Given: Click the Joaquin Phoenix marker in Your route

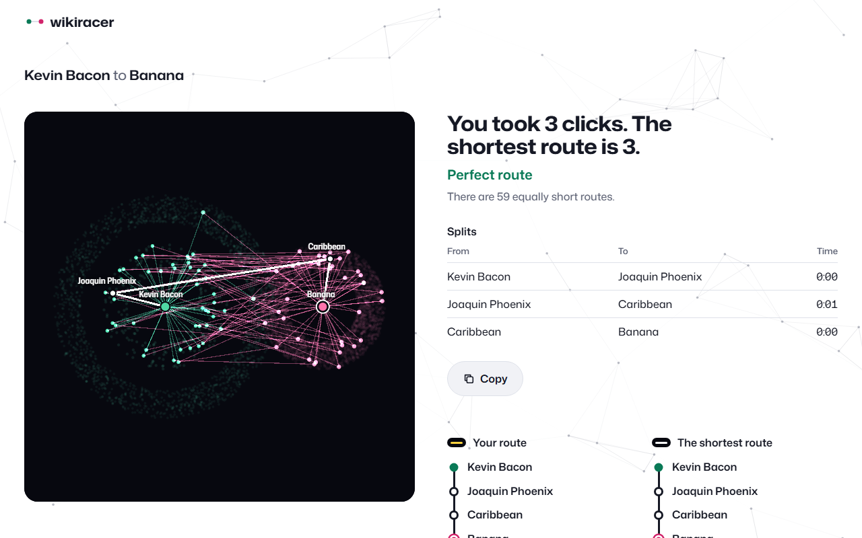Looking at the screenshot, I should (454, 492).
